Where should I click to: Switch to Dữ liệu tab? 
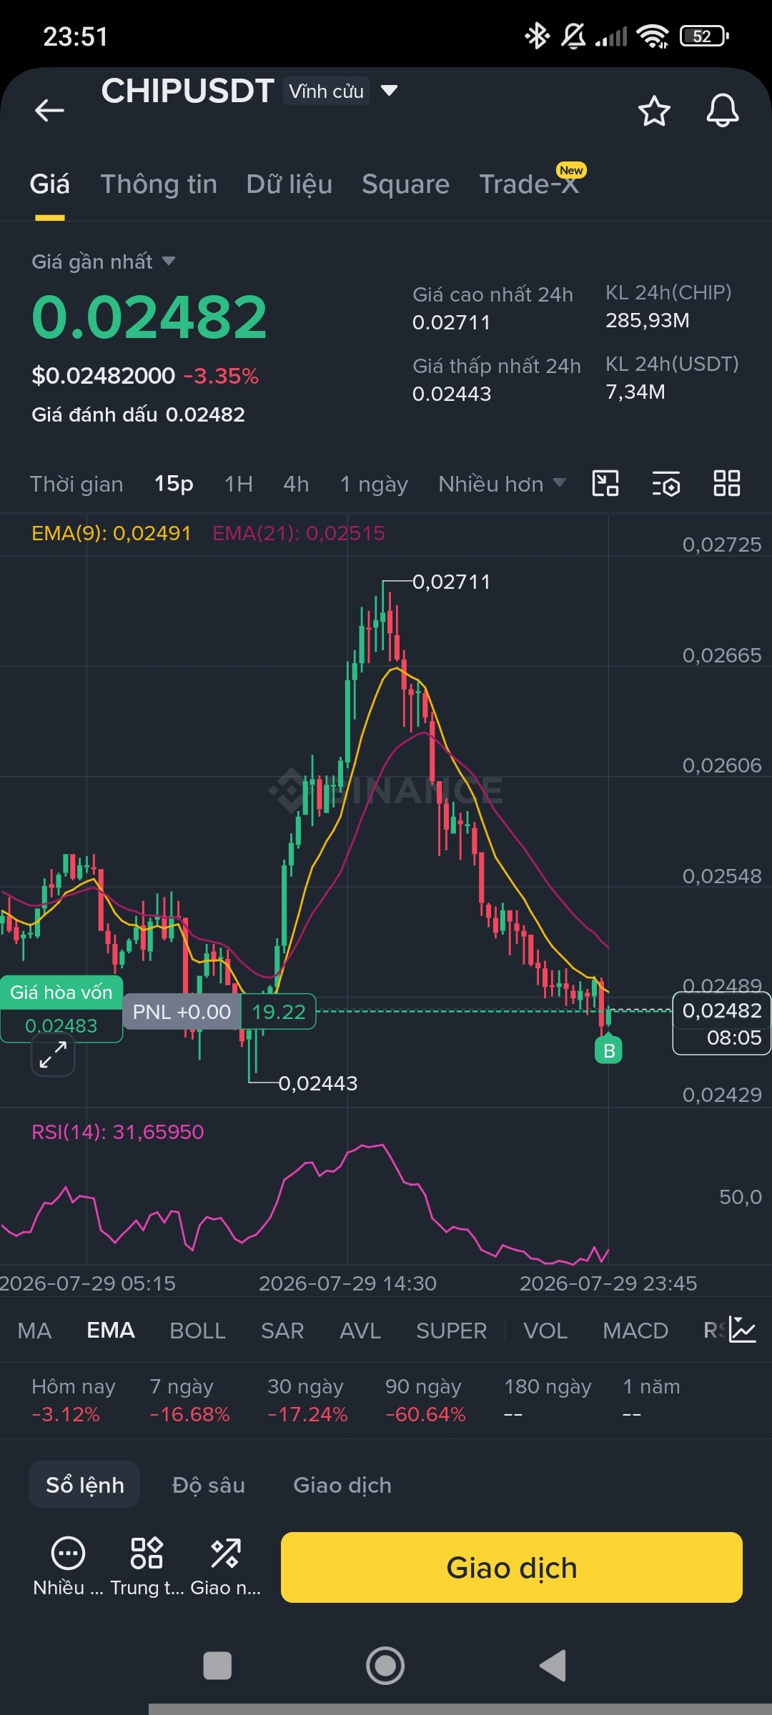pos(289,184)
